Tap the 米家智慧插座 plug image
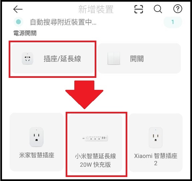 [36, 137]
